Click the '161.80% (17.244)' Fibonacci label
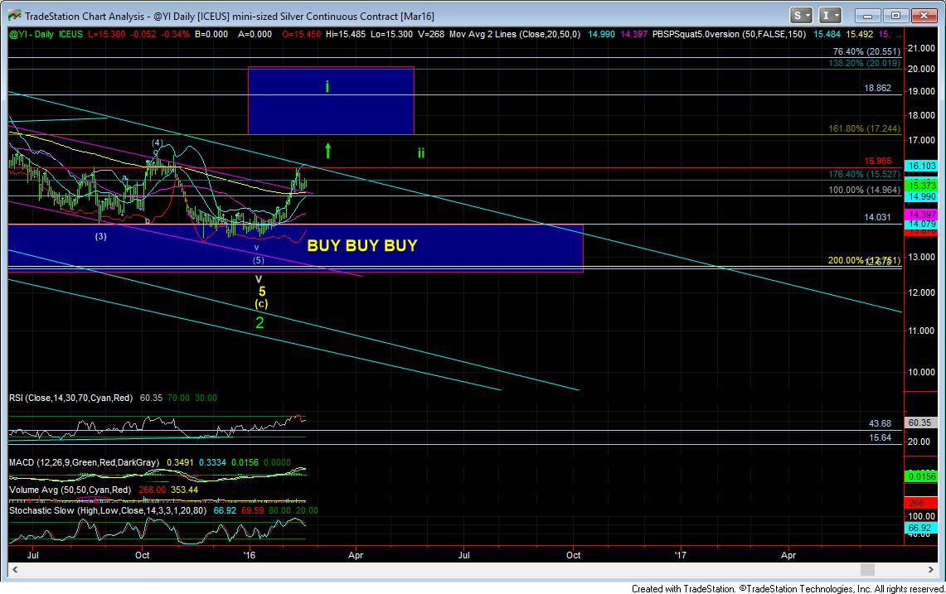Image resolution: width=946 pixels, height=594 pixels. point(864,129)
